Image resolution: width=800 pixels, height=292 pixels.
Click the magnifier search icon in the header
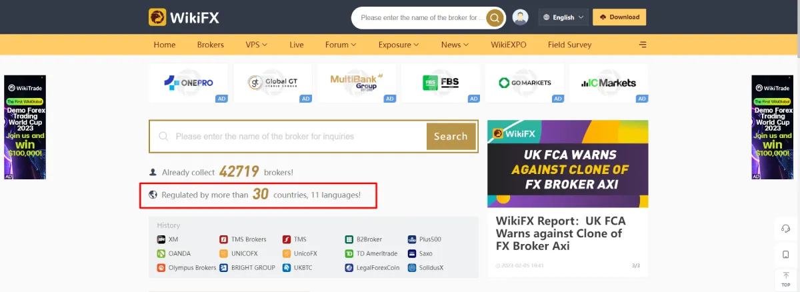pos(495,18)
